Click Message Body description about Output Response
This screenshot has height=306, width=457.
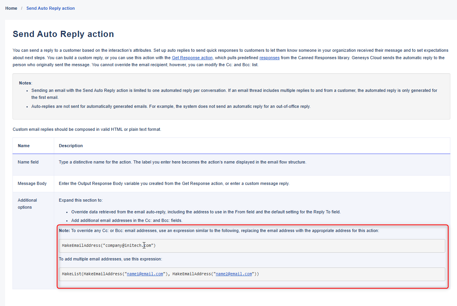coord(174,183)
